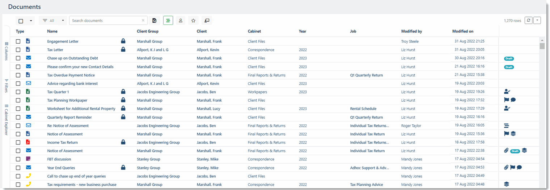Click Stanley, Mike on FBT discussion row
Screen dimensions: 550x190
coord(208,159)
